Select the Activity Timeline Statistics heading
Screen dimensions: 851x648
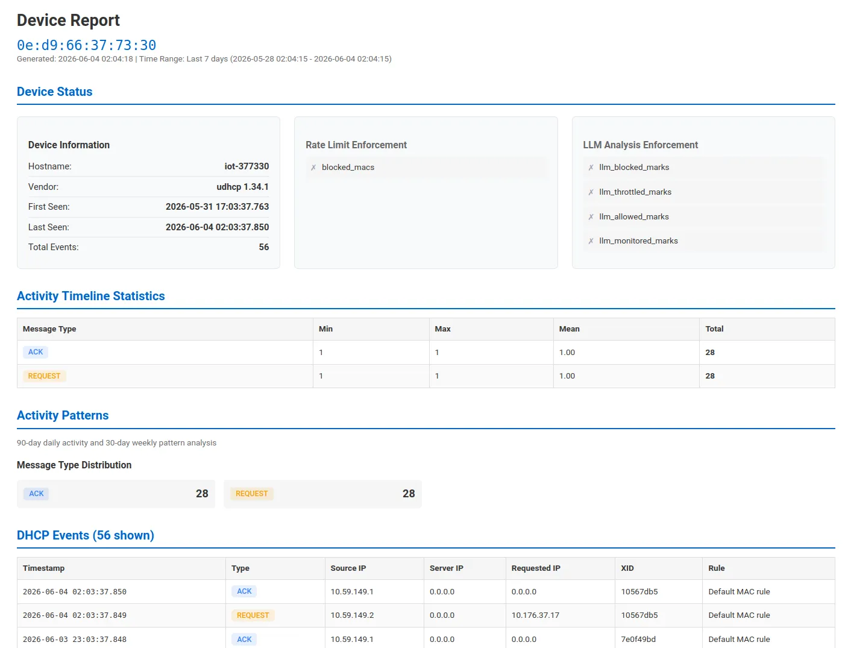pos(91,296)
